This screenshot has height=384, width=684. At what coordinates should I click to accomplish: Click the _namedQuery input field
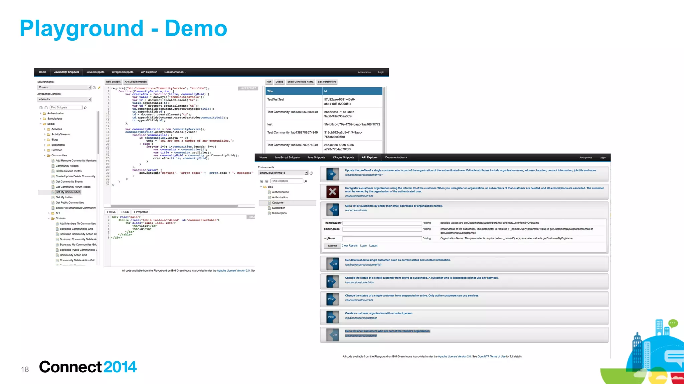[x=382, y=223]
